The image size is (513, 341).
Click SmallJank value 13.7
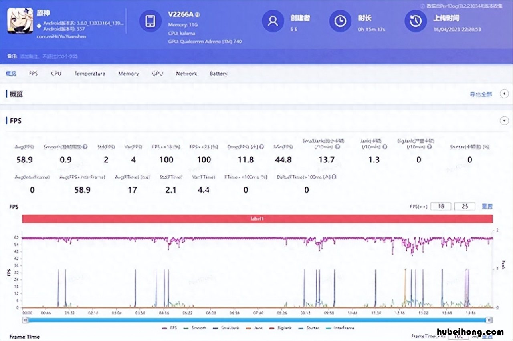(326, 160)
